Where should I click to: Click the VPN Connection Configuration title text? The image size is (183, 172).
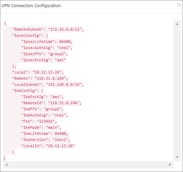pyautogui.click(x=31, y=6)
